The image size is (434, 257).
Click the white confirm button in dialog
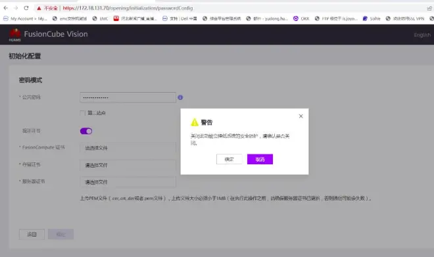229,159
